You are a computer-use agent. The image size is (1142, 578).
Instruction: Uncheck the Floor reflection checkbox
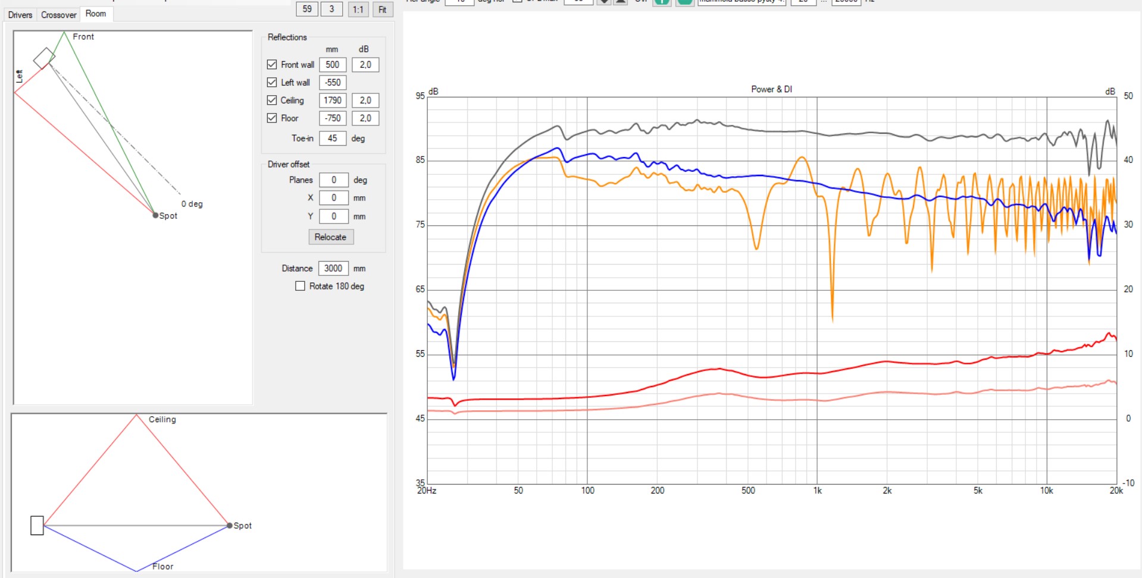[272, 118]
